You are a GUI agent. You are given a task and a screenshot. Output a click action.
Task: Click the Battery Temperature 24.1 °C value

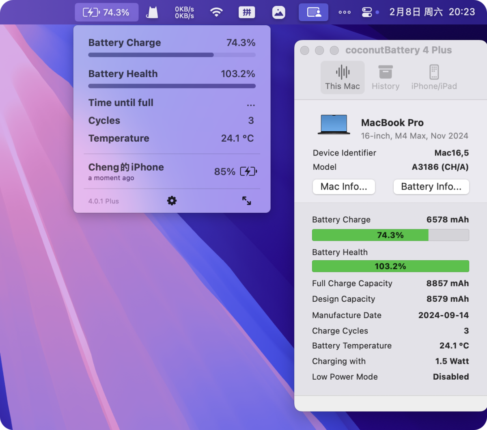(x=454, y=346)
